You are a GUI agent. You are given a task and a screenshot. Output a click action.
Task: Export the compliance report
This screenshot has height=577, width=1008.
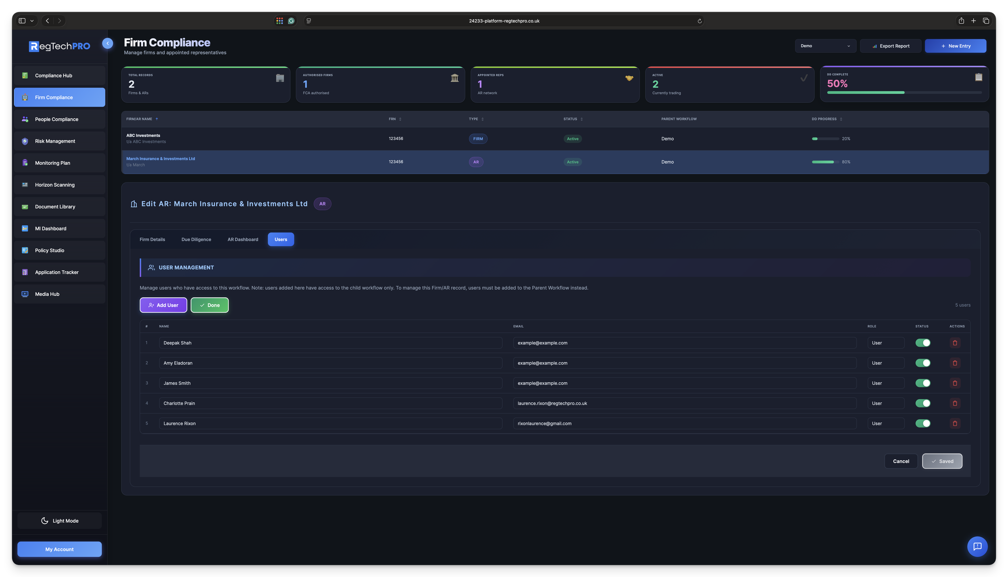[x=891, y=46]
